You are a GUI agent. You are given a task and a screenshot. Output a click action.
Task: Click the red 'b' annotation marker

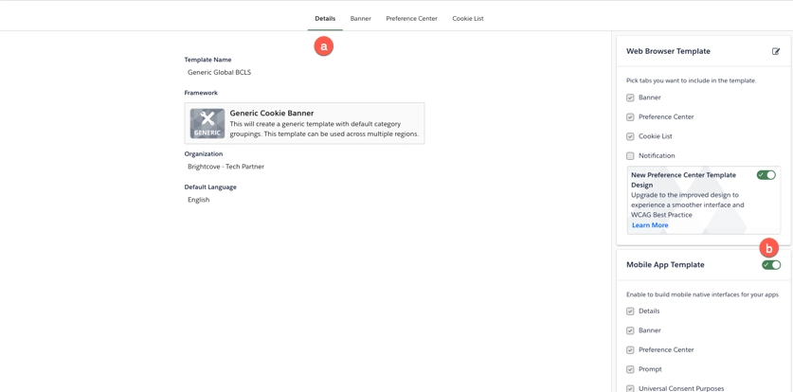(768, 248)
